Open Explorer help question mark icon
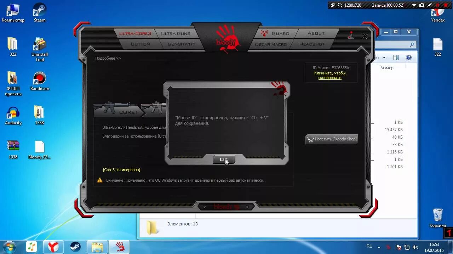Viewport: 453px width, 254px height. pos(409,58)
